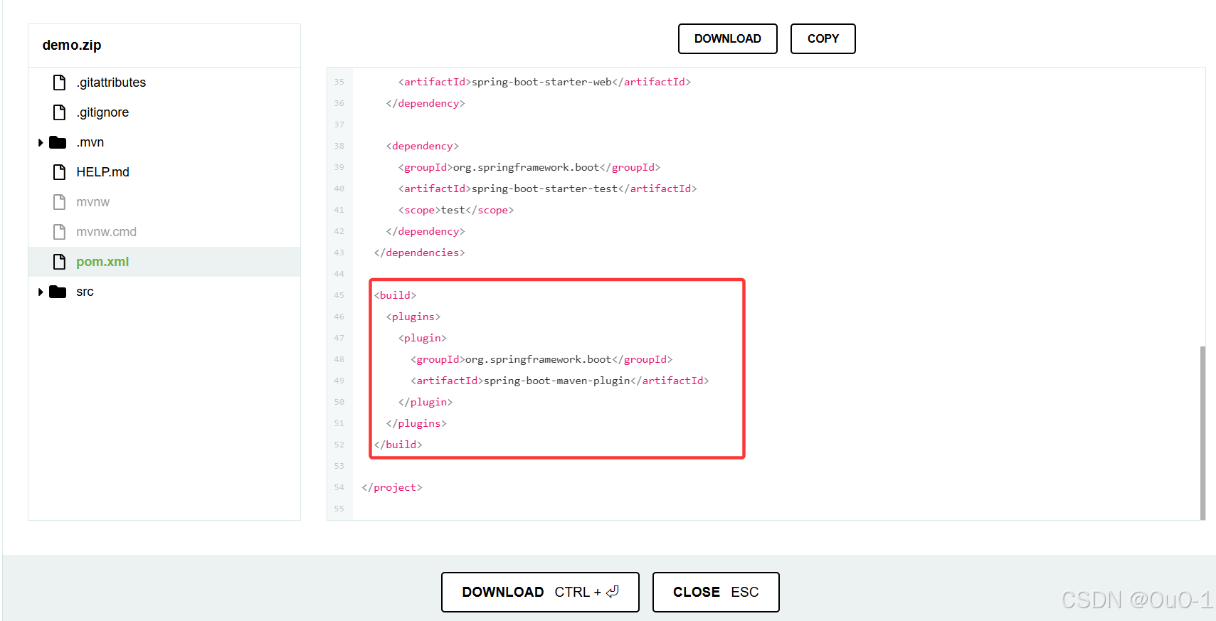Click the mvnw file icon
The image size is (1216, 621).
[x=60, y=202]
